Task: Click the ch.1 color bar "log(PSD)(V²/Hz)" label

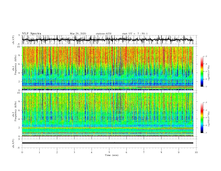Action: click(209, 73)
